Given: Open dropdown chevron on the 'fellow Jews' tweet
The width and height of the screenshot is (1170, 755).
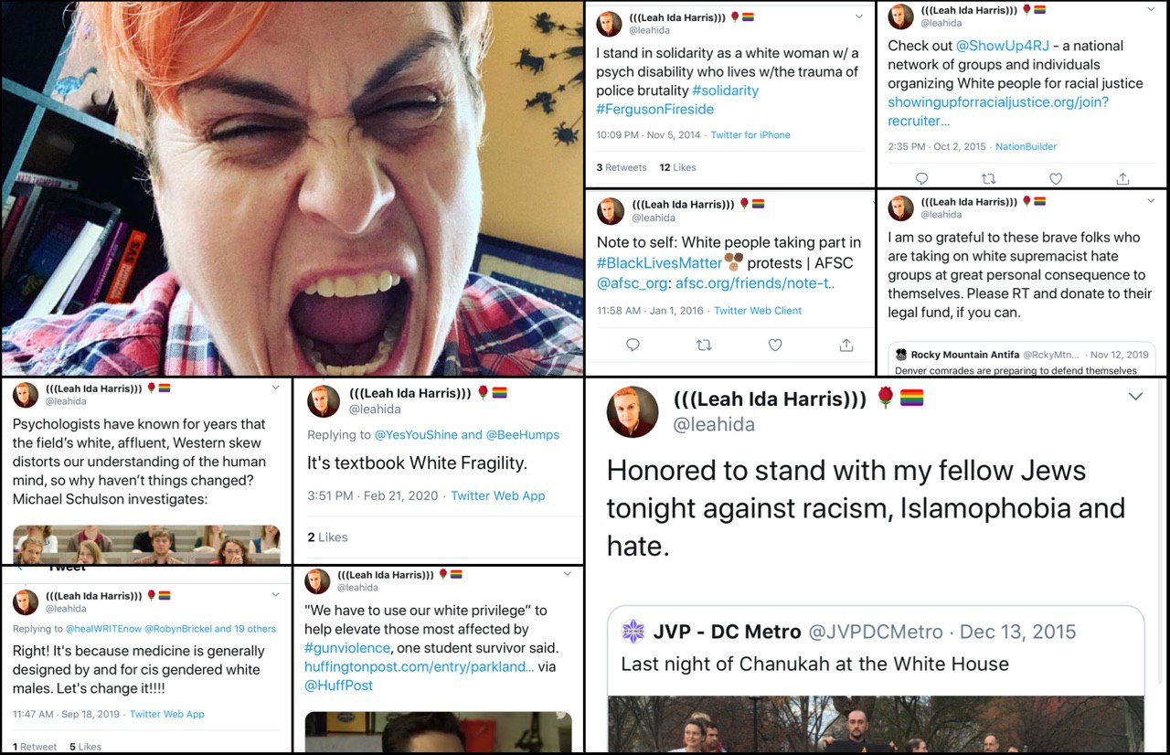Looking at the screenshot, I should coord(1135,397).
